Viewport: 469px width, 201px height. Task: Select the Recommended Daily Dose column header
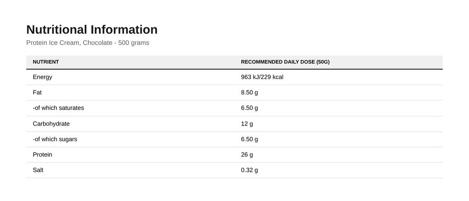[x=285, y=62]
